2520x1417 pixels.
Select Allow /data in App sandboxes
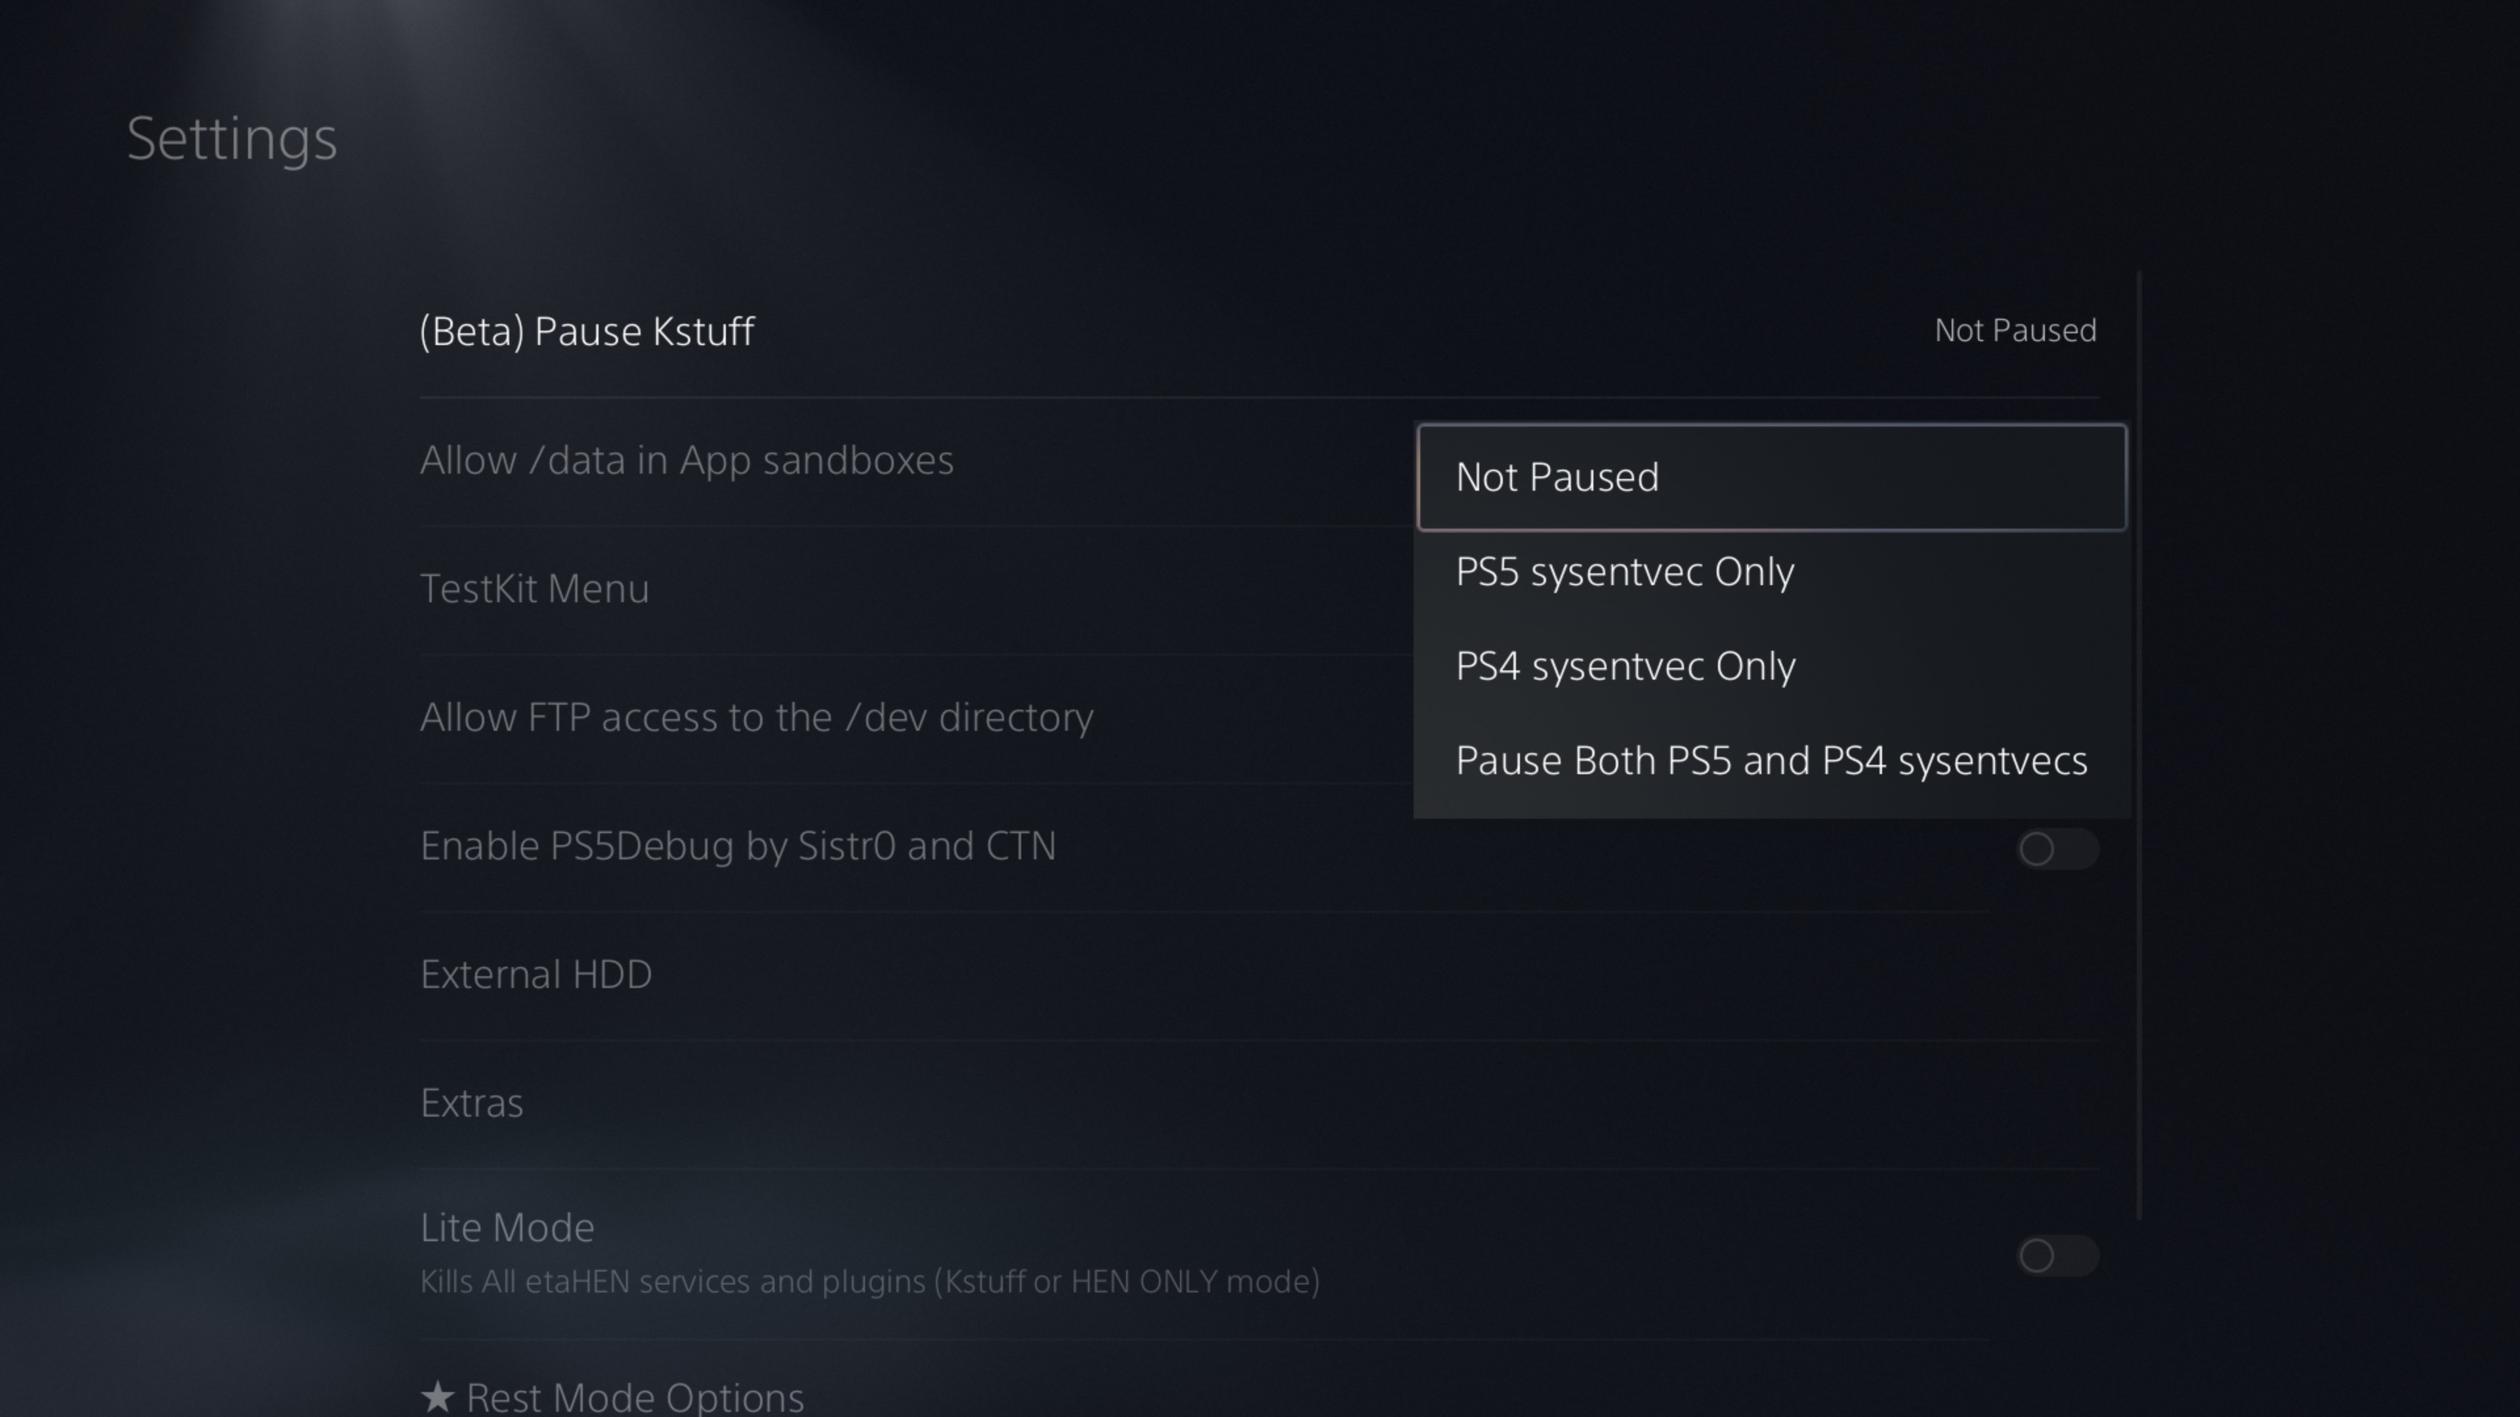pos(686,461)
